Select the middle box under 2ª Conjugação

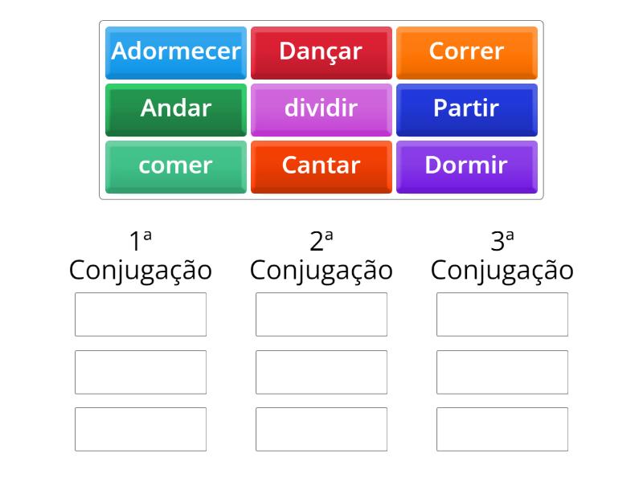(x=321, y=372)
